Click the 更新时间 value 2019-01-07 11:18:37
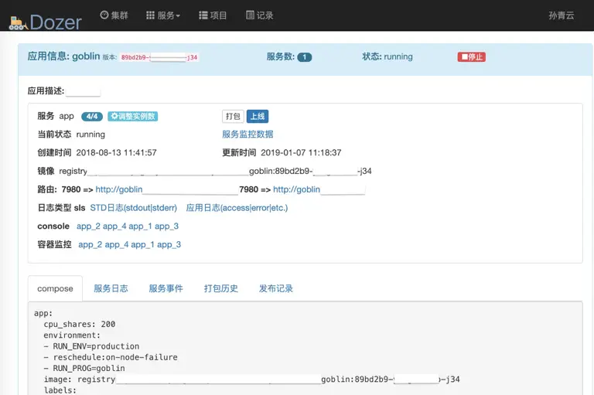 tap(301, 152)
